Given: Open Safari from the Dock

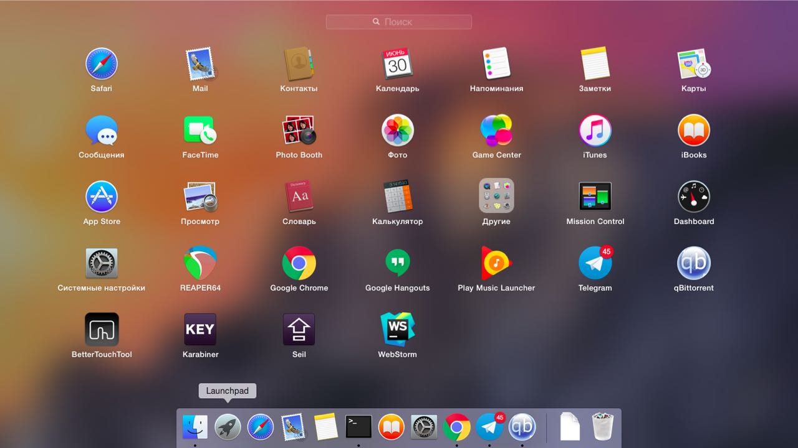Looking at the screenshot, I should point(260,427).
